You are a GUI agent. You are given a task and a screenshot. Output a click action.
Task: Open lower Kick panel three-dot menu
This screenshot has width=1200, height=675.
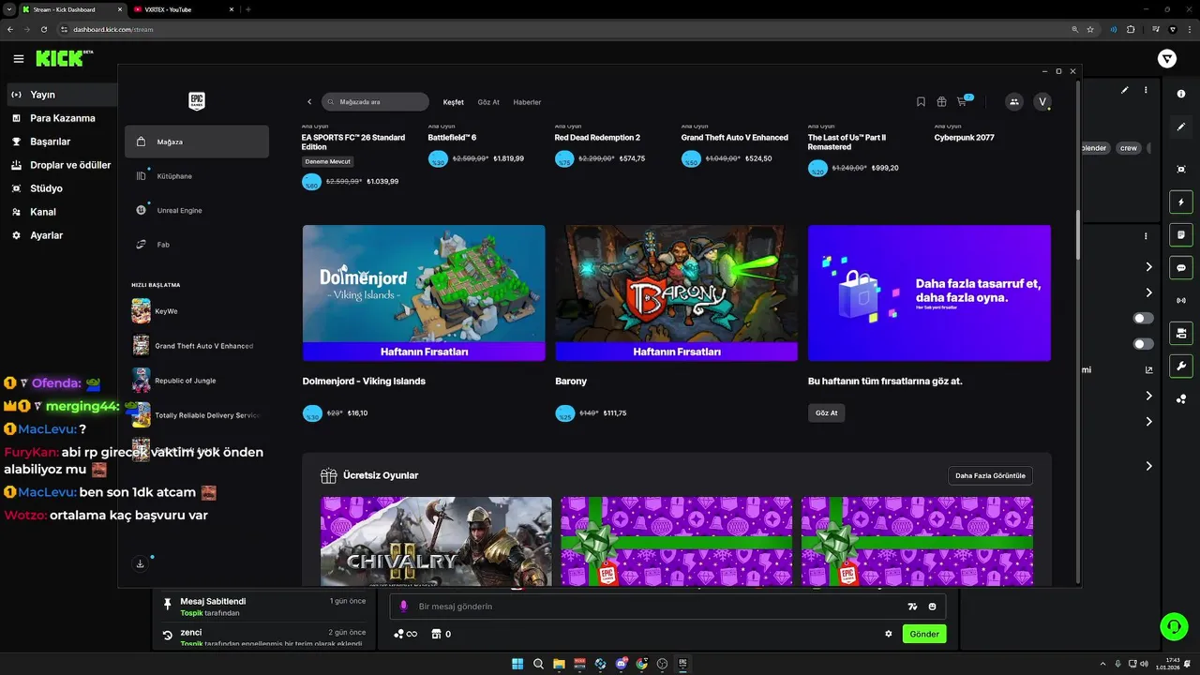(x=1146, y=236)
